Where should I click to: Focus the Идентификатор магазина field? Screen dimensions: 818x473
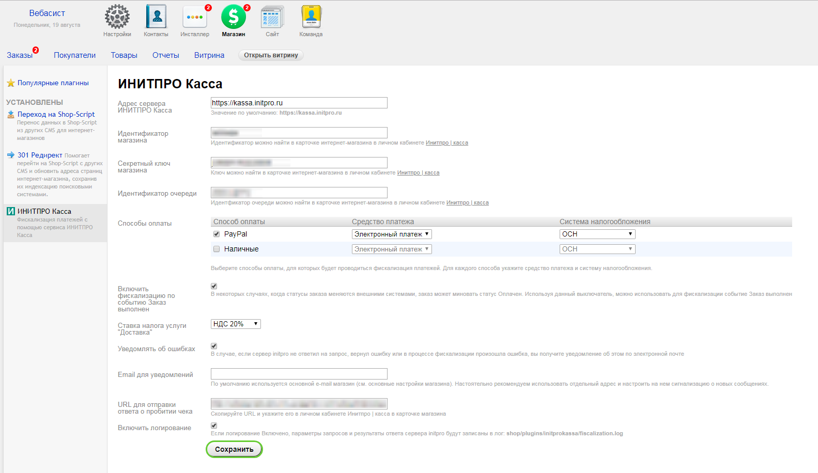click(x=299, y=133)
